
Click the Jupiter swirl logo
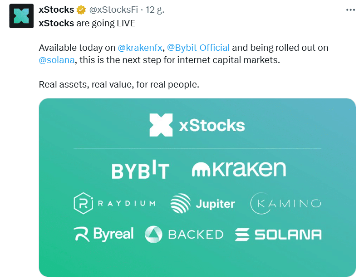(181, 204)
